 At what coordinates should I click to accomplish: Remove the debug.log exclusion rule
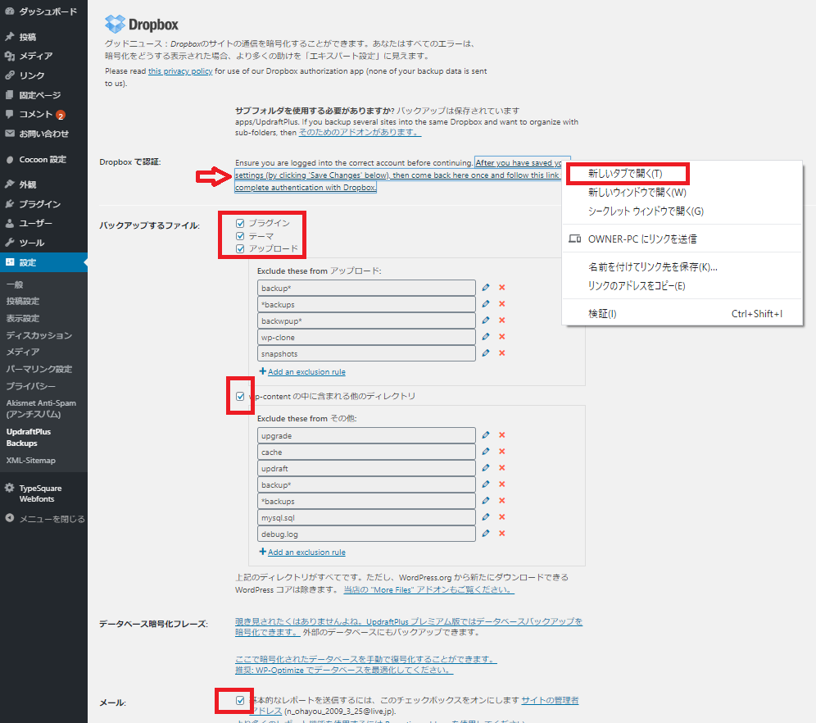coord(502,534)
